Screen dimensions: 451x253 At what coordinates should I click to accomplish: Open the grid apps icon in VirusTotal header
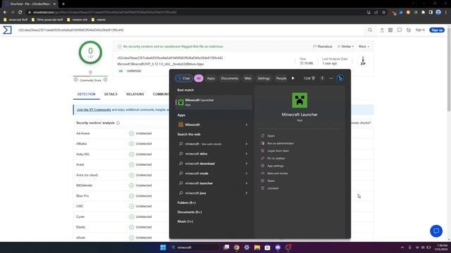[x=390, y=30]
